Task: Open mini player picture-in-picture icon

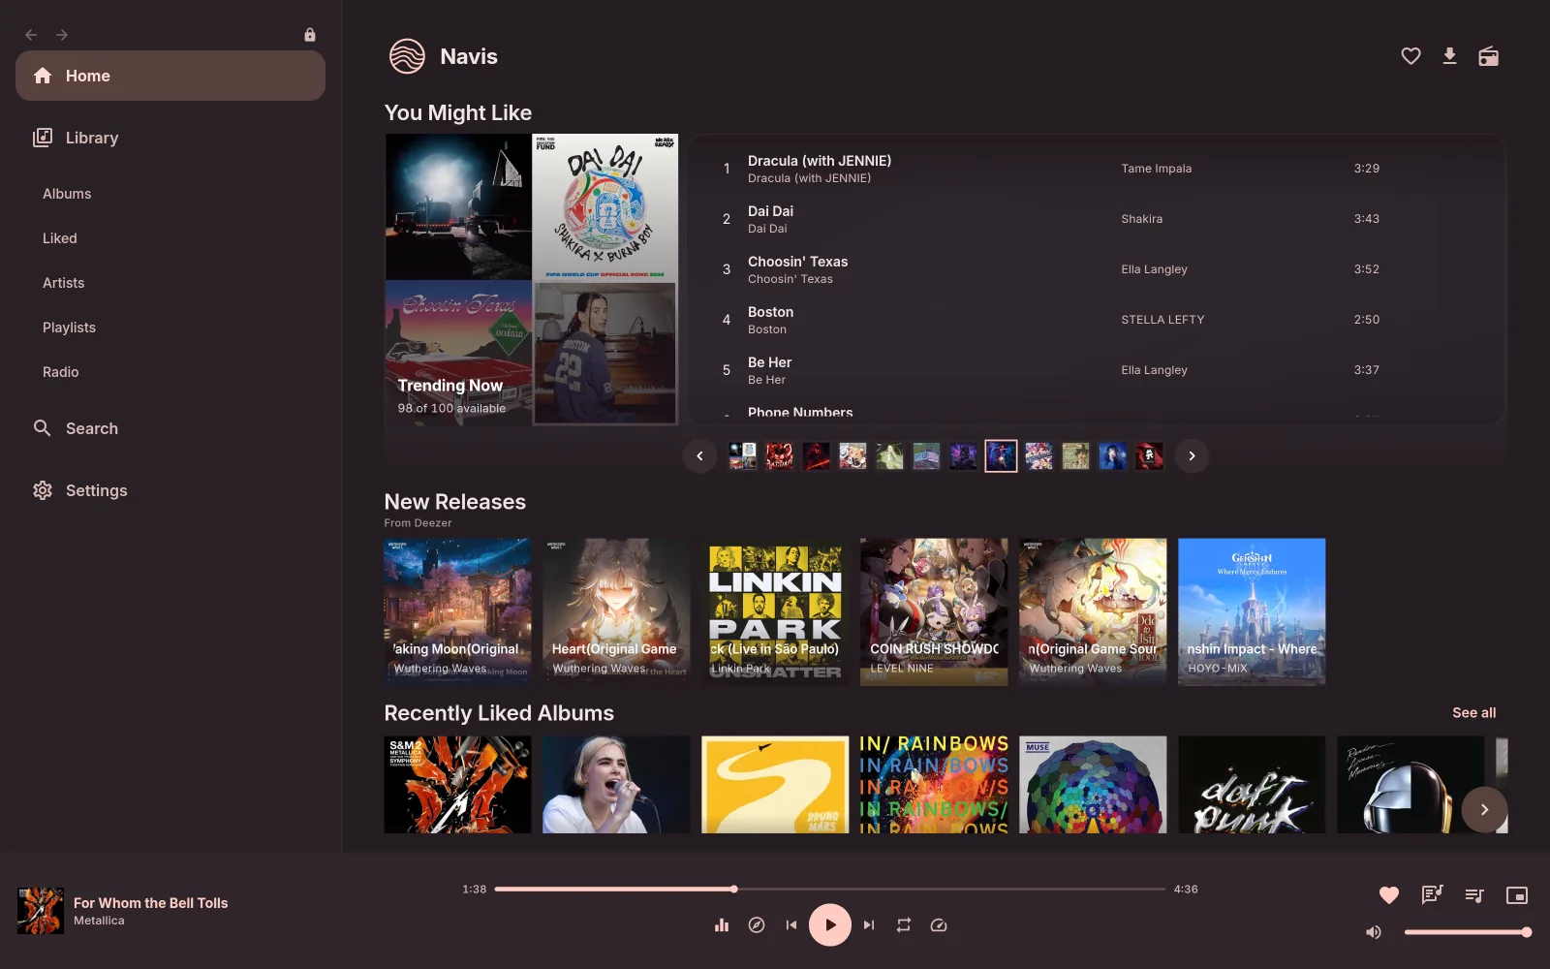Action: tap(1517, 895)
